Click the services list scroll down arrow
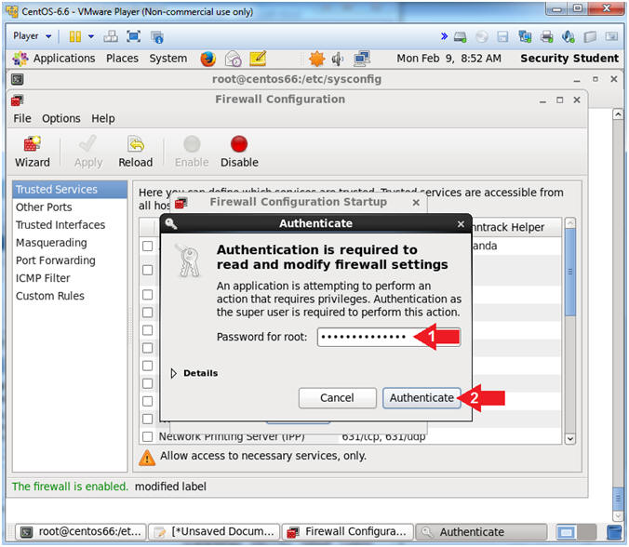The width and height of the screenshot is (629, 547). [569, 439]
